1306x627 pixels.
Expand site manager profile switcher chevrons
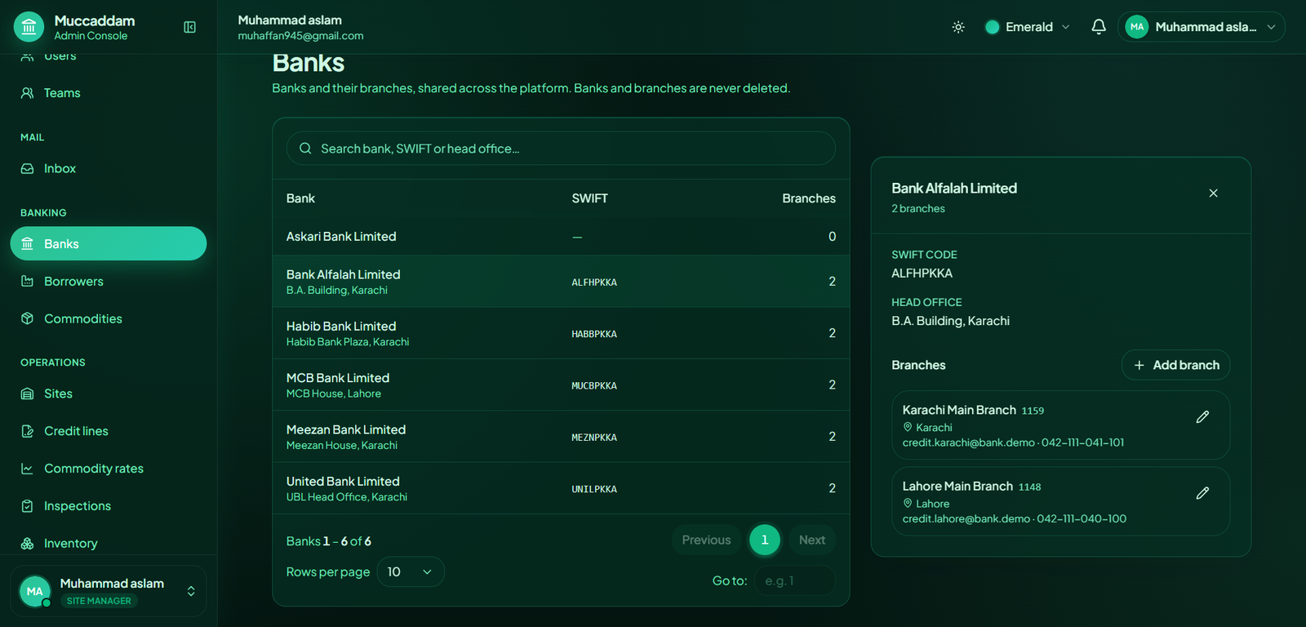point(191,591)
